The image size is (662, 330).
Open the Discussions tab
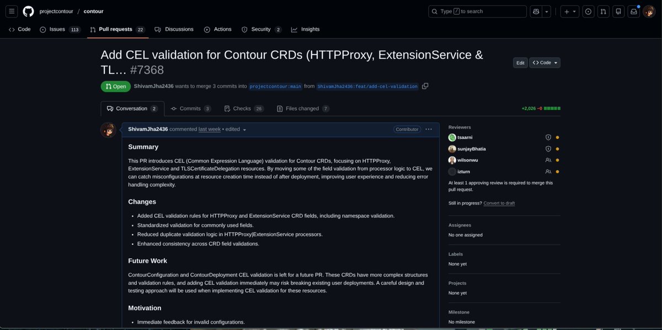point(174,29)
